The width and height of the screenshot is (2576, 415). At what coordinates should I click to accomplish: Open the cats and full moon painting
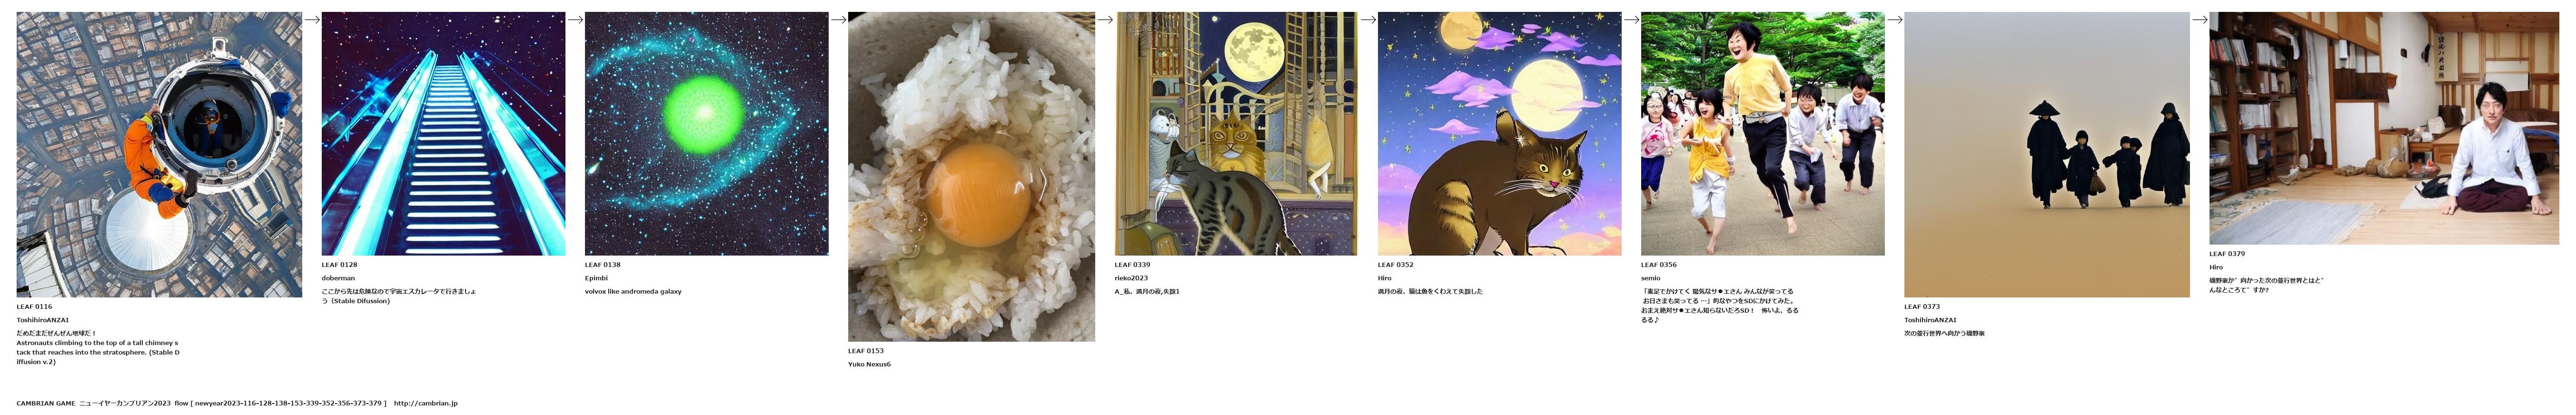point(1236,133)
